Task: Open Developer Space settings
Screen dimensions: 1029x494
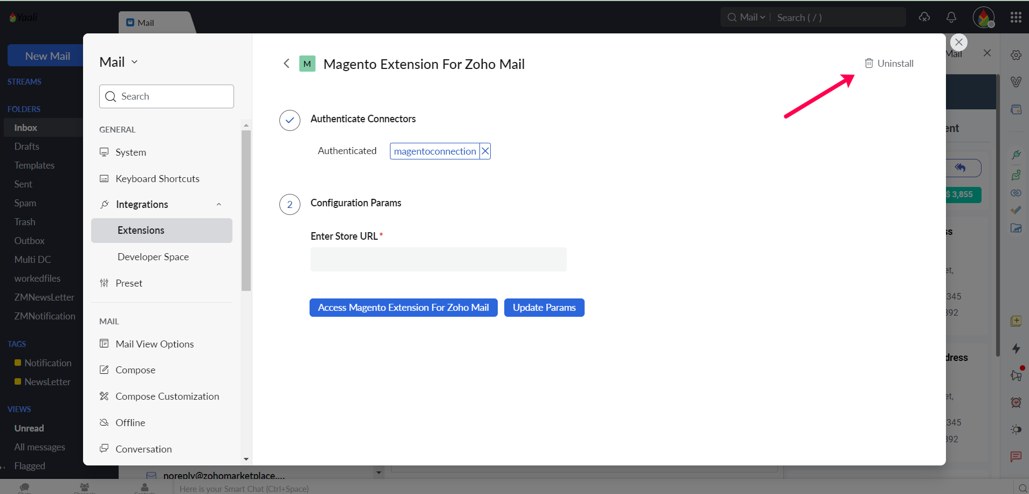Action: tap(153, 257)
